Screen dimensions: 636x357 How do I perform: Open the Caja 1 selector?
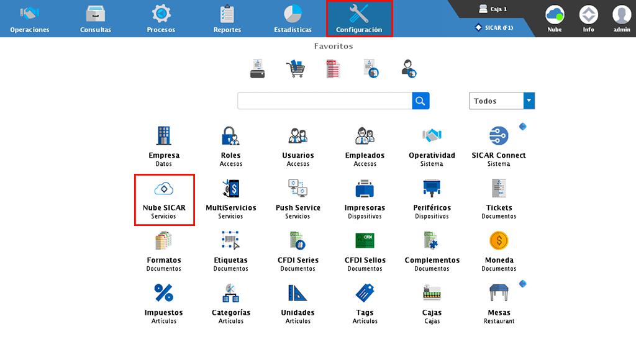pyautogui.click(x=493, y=9)
